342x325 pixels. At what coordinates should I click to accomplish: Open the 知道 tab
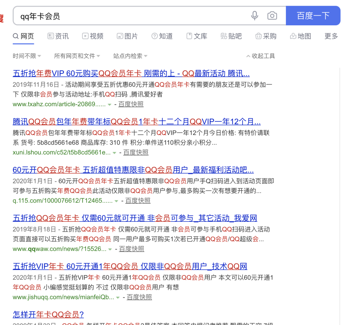click(162, 36)
